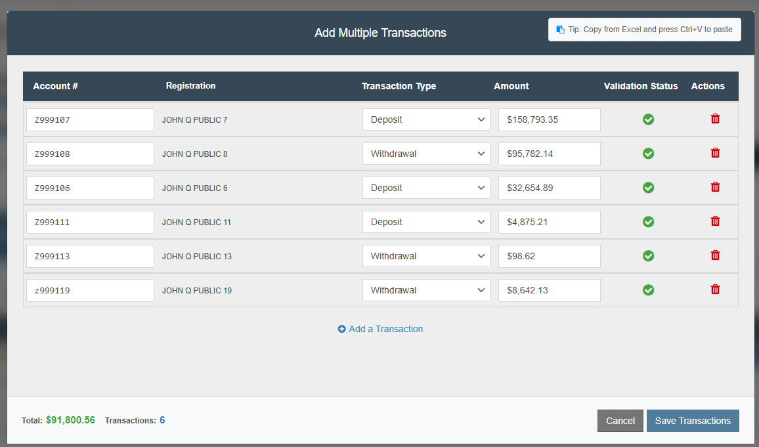759x447 pixels.
Task: Delete the Z999108 transaction row
Action: [x=715, y=153]
